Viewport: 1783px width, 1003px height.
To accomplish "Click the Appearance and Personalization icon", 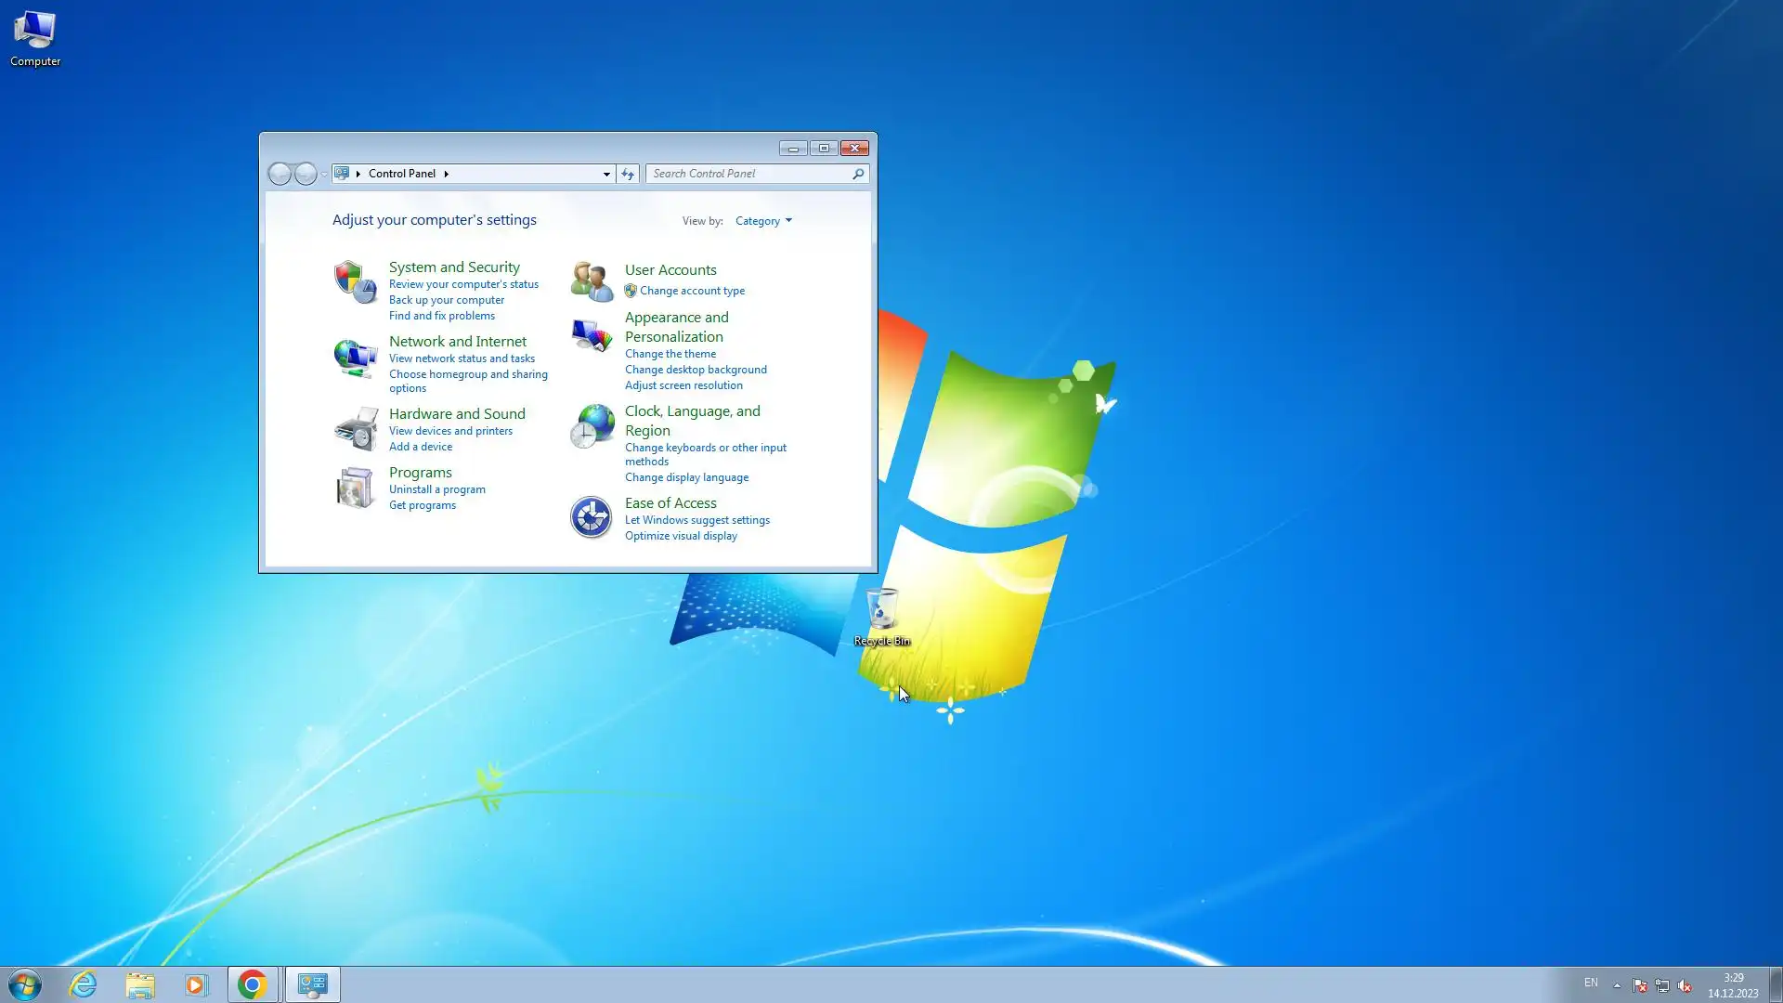I will pyautogui.click(x=592, y=335).
